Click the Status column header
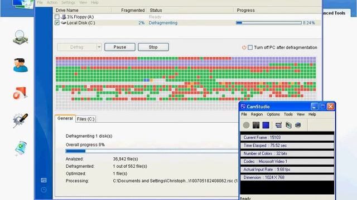This screenshot has height=200, width=357. point(156,11)
